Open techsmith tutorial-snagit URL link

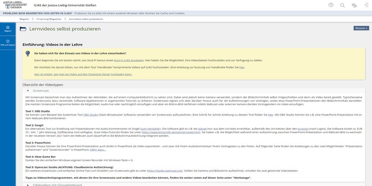point(171,133)
